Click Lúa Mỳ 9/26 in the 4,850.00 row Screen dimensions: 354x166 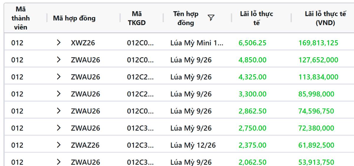[x=191, y=60]
